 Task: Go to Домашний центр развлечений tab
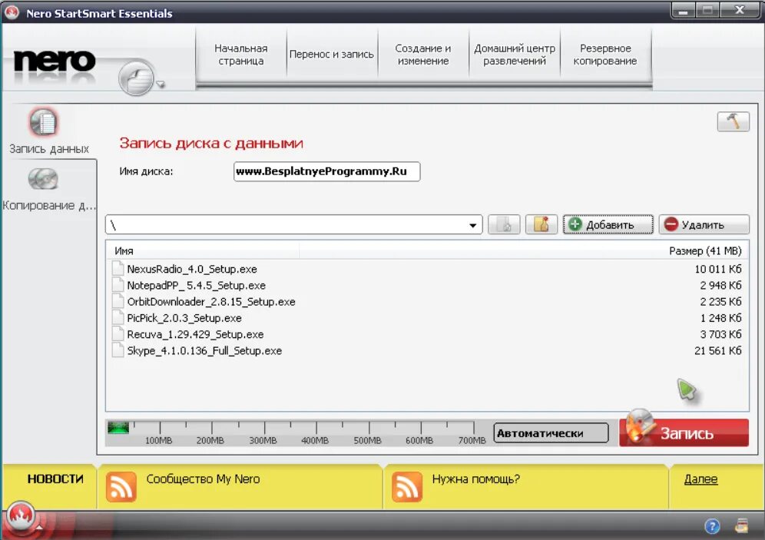pos(515,55)
